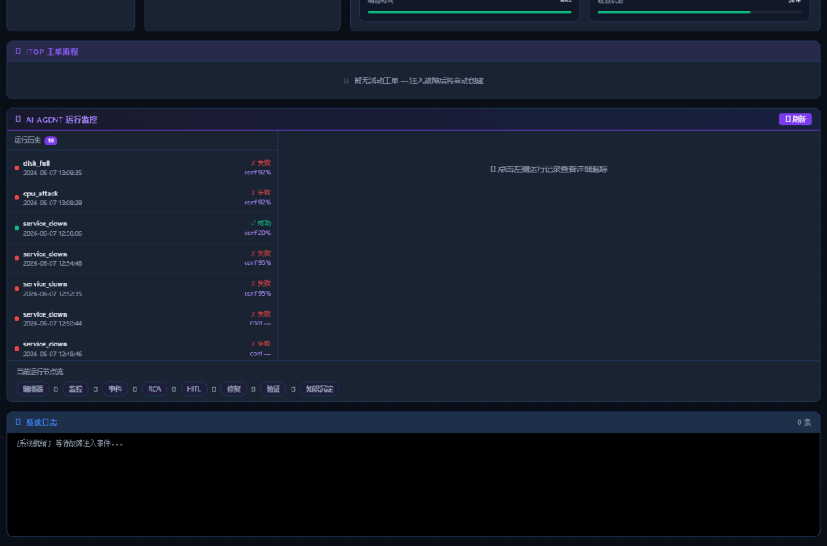Click the 验证 node pill
The height and width of the screenshot is (546, 827).
coord(273,388)
